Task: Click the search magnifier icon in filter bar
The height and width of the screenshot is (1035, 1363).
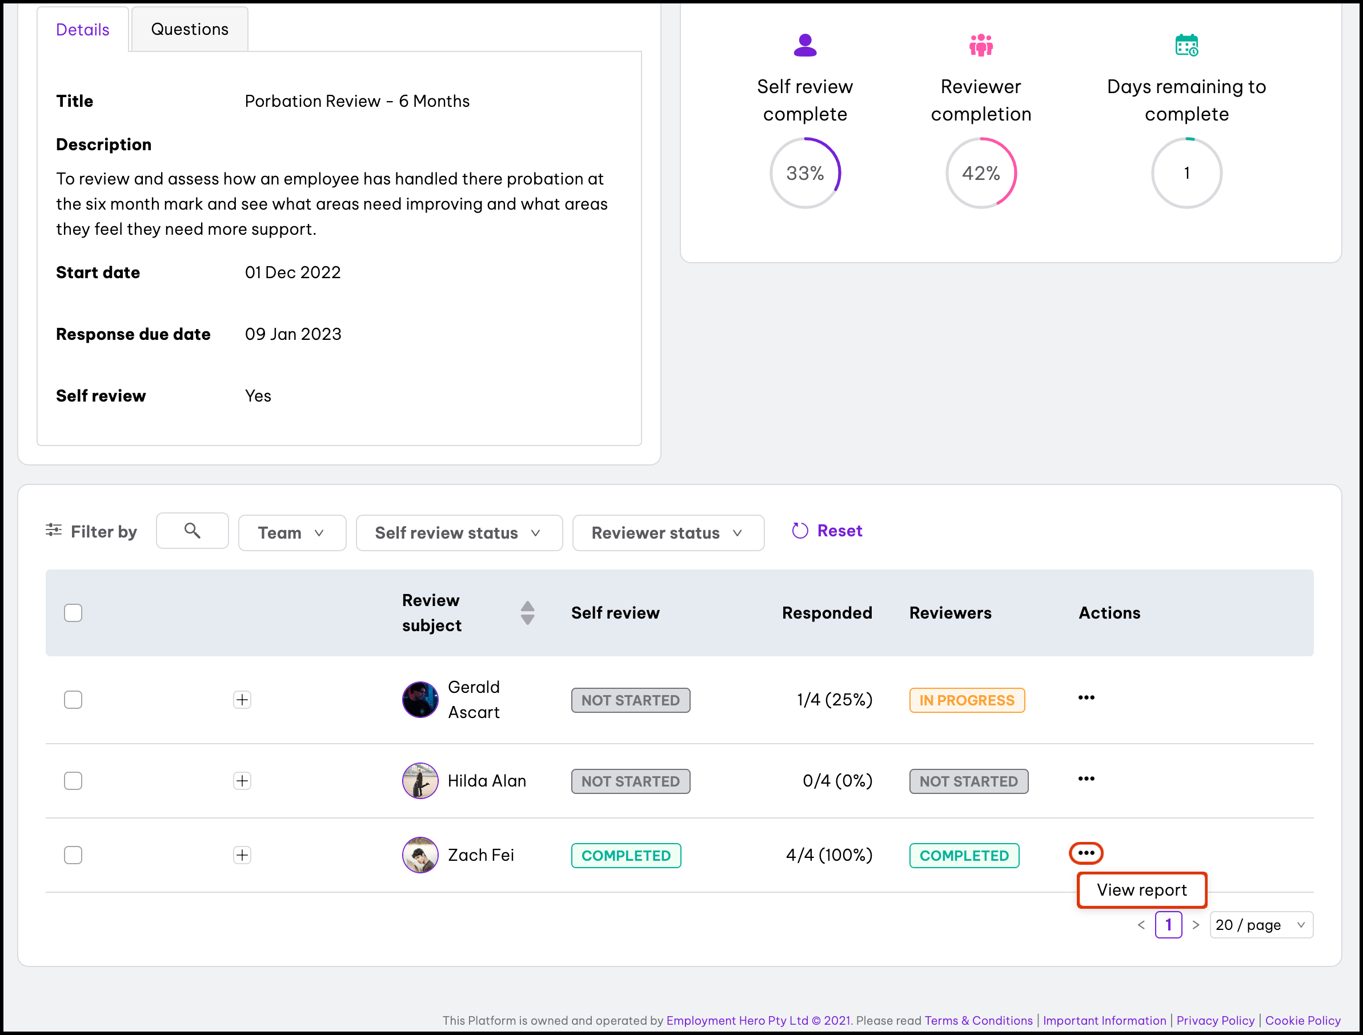Action: (193, 531)
